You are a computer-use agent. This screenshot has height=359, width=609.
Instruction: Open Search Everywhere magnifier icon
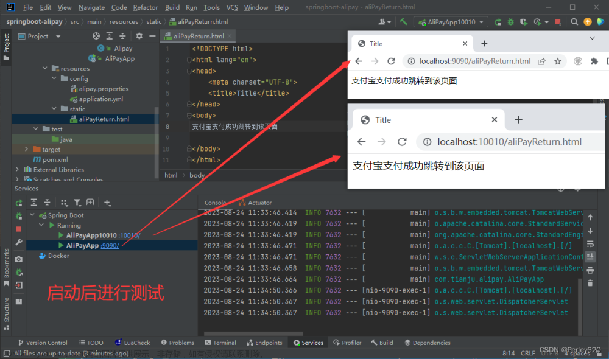[x=574, y=22]
